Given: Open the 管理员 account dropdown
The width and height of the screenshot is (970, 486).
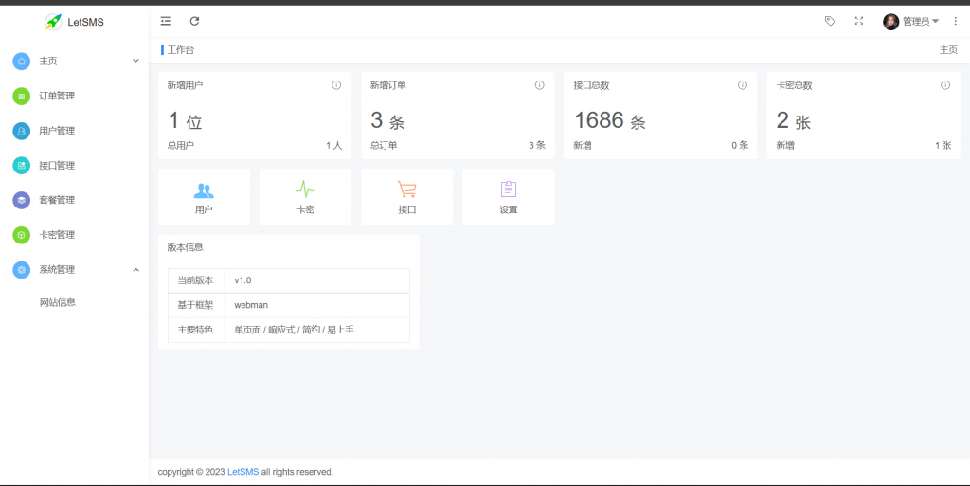Looking at the screenshot, I should coord(921,22).
